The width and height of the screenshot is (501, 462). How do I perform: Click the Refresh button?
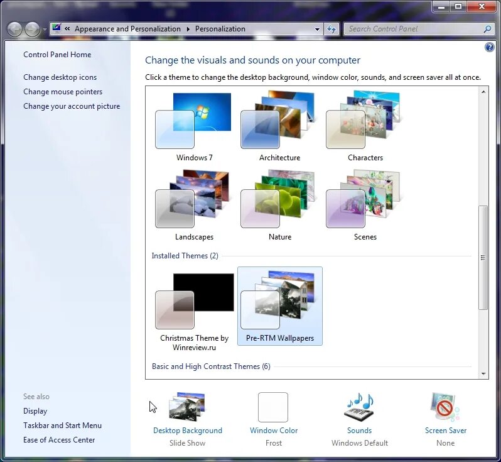click(331, 29)
